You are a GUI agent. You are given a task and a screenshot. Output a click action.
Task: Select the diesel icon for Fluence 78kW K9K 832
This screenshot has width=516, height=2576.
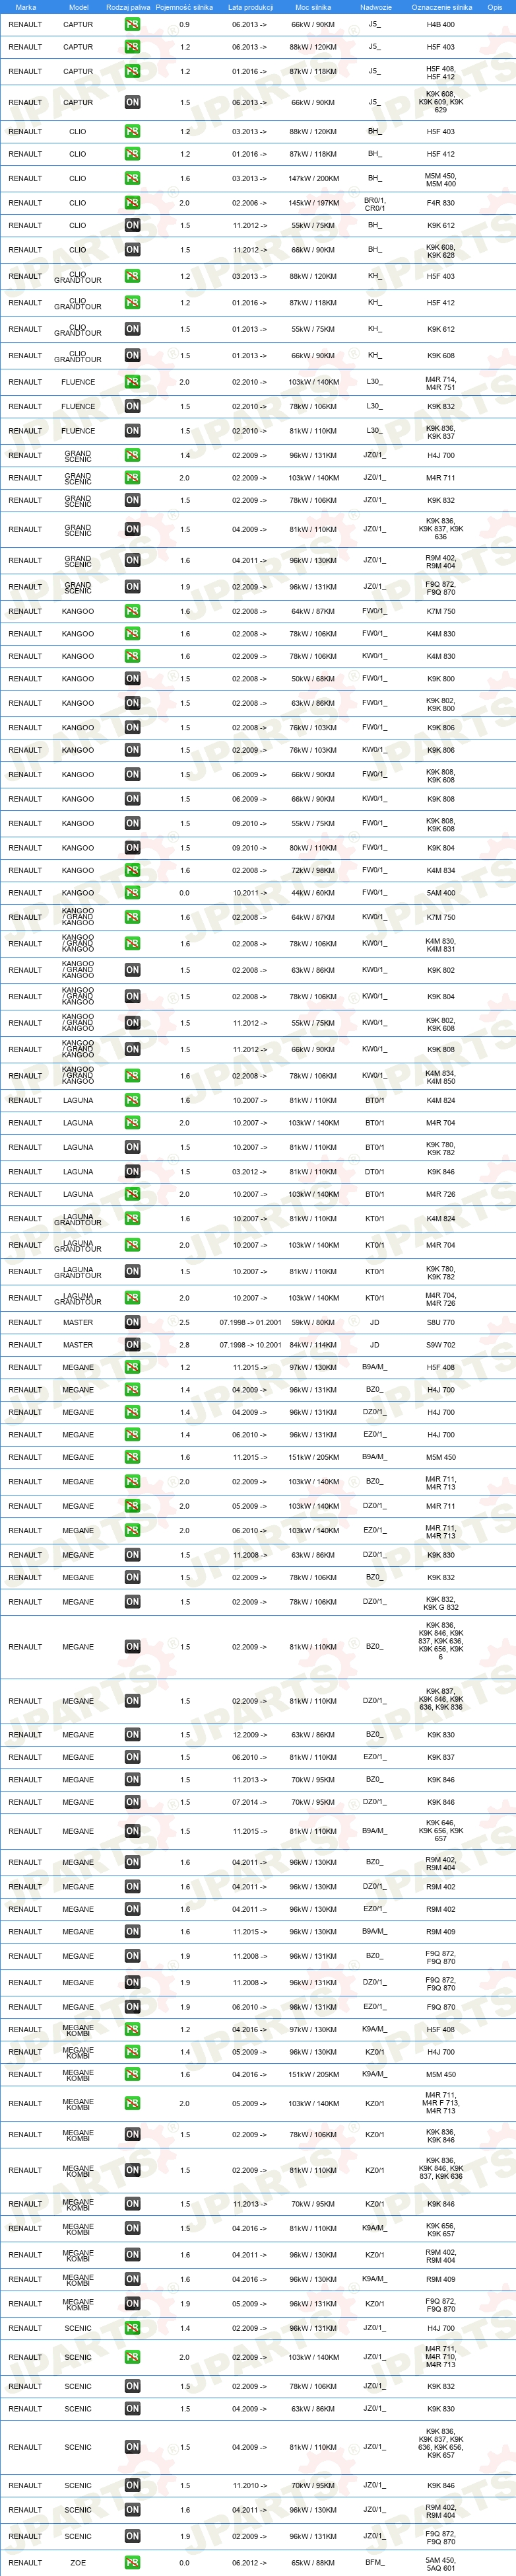(x=132, y=406)
